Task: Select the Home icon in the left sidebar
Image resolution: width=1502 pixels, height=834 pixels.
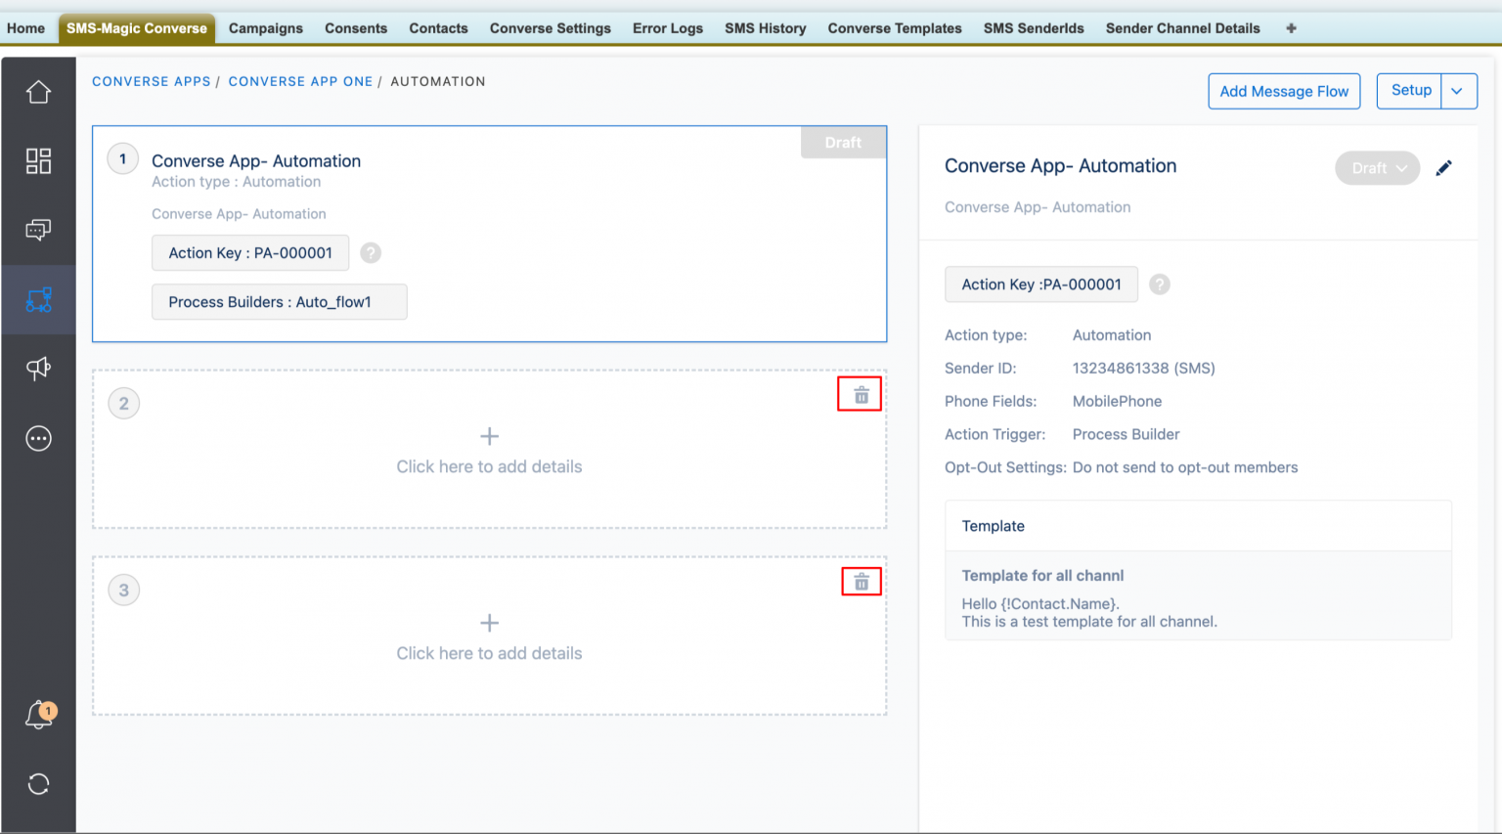Action: pyautogui.click(x=38, y=90)
